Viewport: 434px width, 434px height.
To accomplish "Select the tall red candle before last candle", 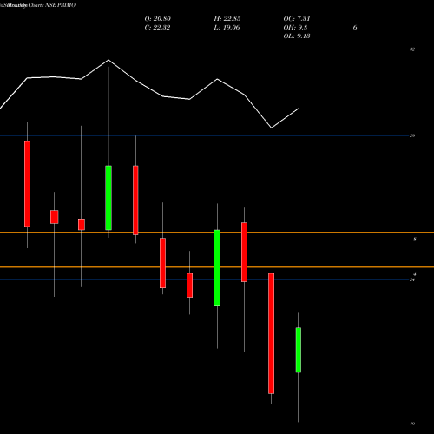I will point(271,333).
